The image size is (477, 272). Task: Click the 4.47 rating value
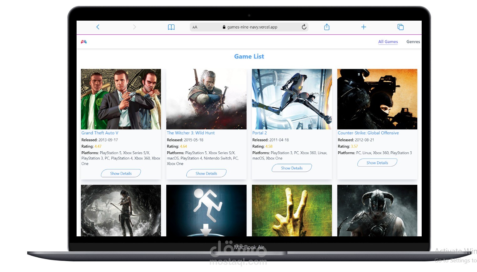point(98,146)
